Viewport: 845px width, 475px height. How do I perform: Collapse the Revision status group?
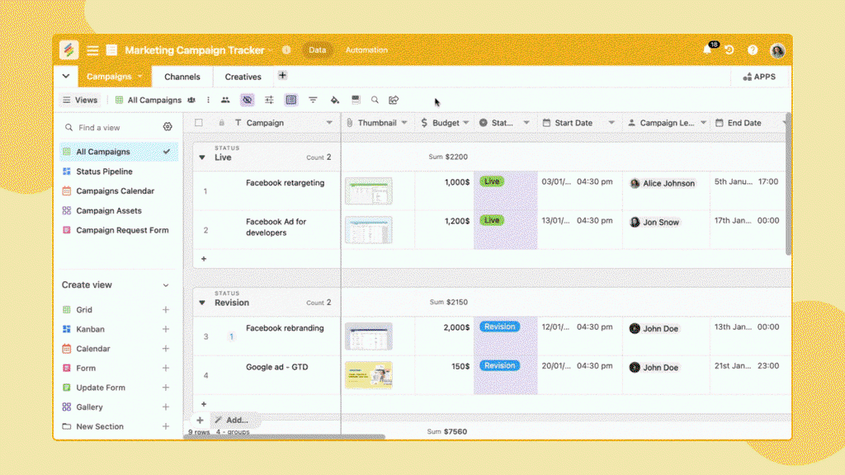202,303
